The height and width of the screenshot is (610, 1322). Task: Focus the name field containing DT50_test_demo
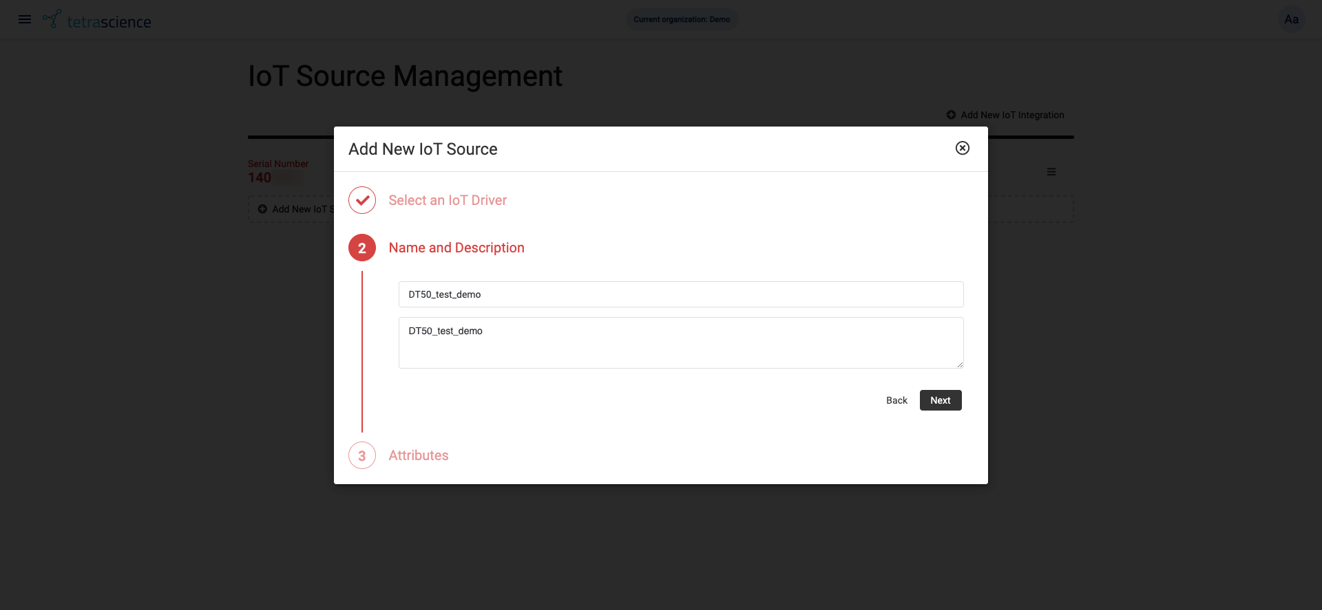(681, 294)
